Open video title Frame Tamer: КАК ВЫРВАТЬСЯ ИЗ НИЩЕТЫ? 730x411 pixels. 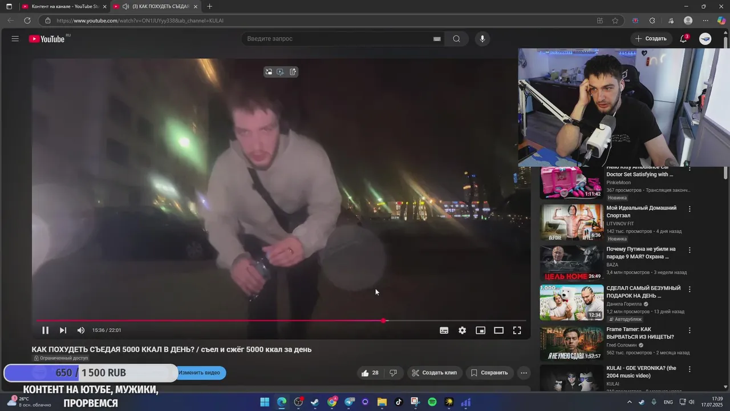pos(640,333)
